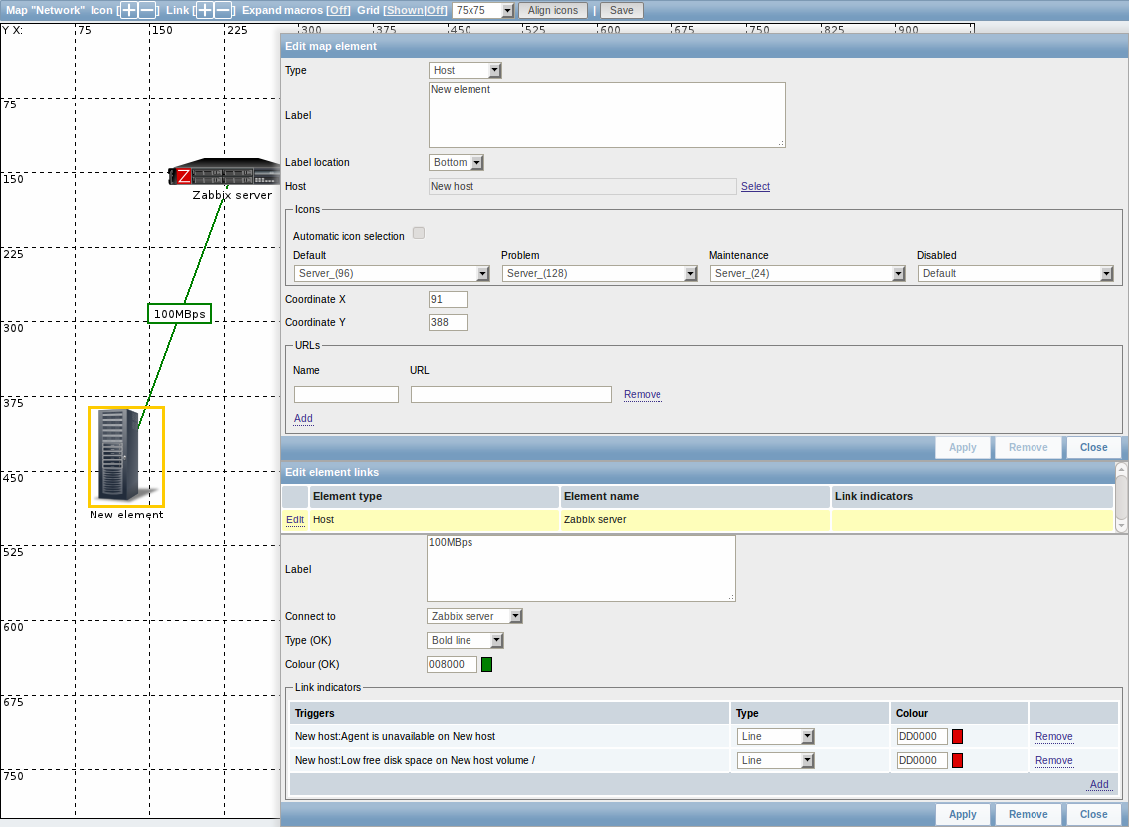The height and width of the screenshot is (827, 1129).
Task: Add a new link indicator trigger
Action: click(1099, 784)
